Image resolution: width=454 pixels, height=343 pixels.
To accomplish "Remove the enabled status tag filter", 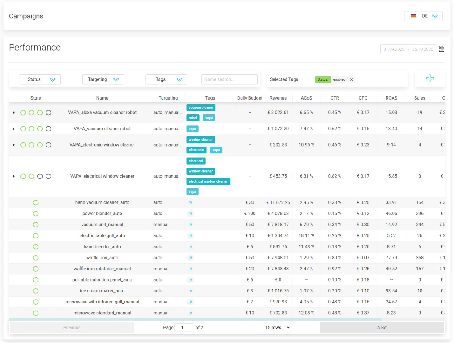I will tap(351, 79).
